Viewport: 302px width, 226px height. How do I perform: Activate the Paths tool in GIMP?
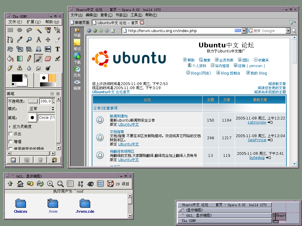10,40
